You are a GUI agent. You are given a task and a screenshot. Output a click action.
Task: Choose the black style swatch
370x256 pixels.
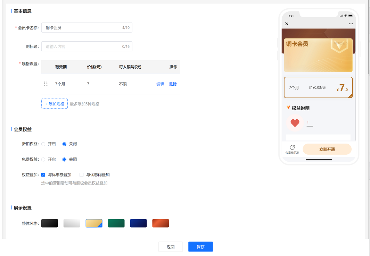click(50, 223)
